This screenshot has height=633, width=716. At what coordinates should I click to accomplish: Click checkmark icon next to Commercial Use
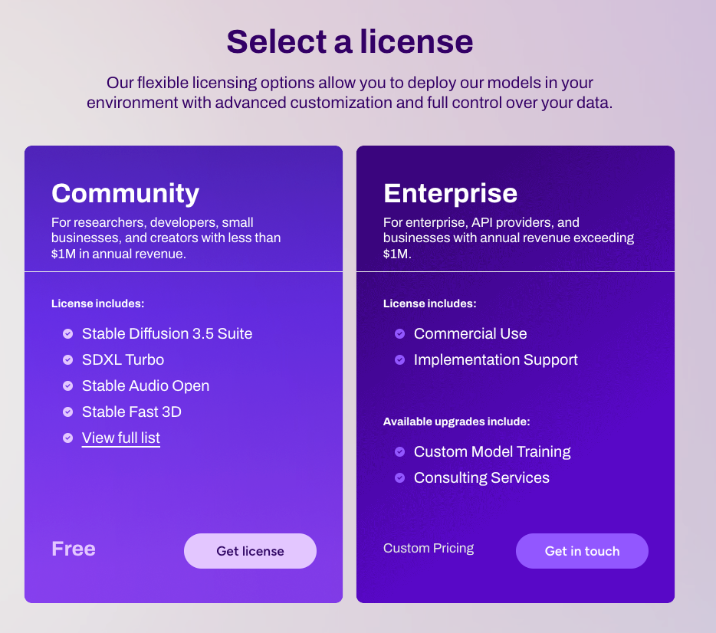[399, 334]
